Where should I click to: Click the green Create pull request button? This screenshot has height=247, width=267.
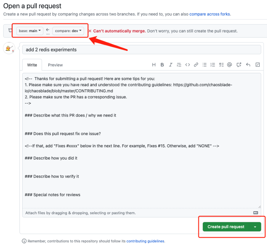(226, 227)
